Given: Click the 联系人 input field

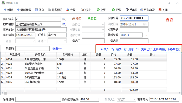Looking at the screenshot, I should [57, 35].
